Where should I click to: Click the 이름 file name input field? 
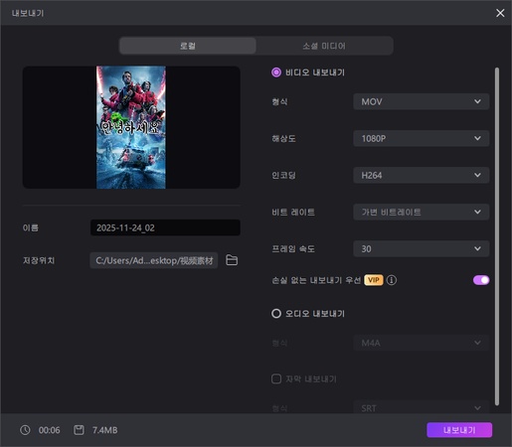coord(165,227)
